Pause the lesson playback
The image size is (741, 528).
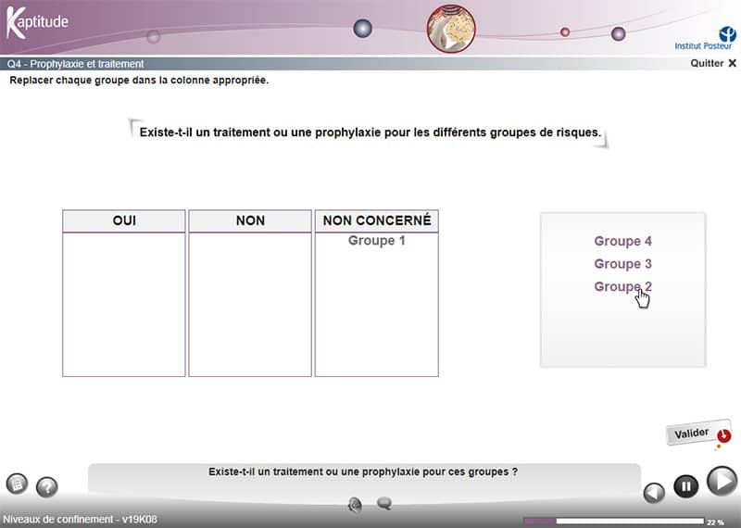pos(685,485)
